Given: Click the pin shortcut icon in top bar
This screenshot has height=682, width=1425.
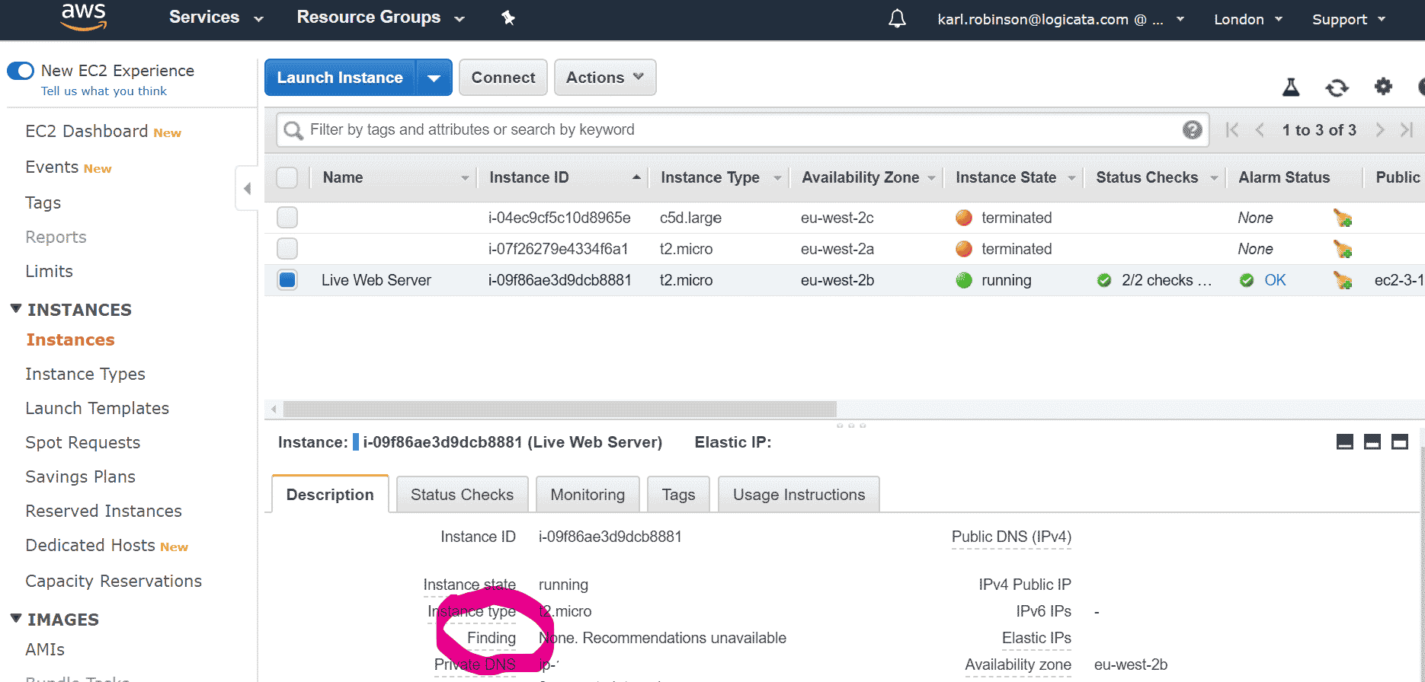Looking at the screenshot, I should (508, 18).
